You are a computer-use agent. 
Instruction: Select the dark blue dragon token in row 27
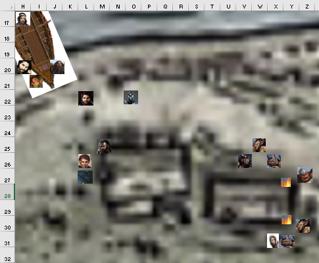pyautogui.click(x=85, y=177)
